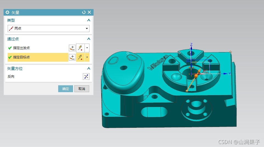Click the Z axis arrow of coordinate system

click(x=191, y=48)
